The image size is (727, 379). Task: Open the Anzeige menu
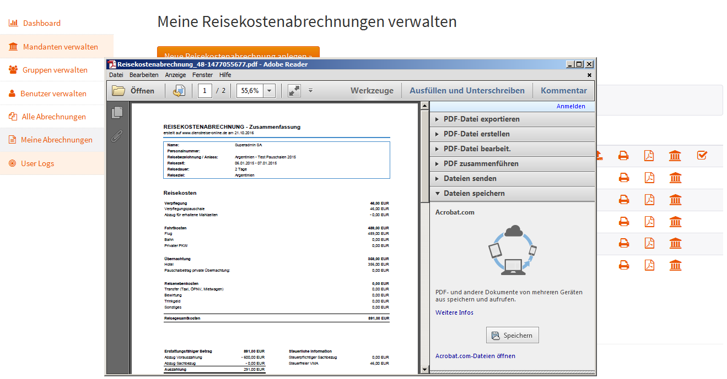[175, 75]
